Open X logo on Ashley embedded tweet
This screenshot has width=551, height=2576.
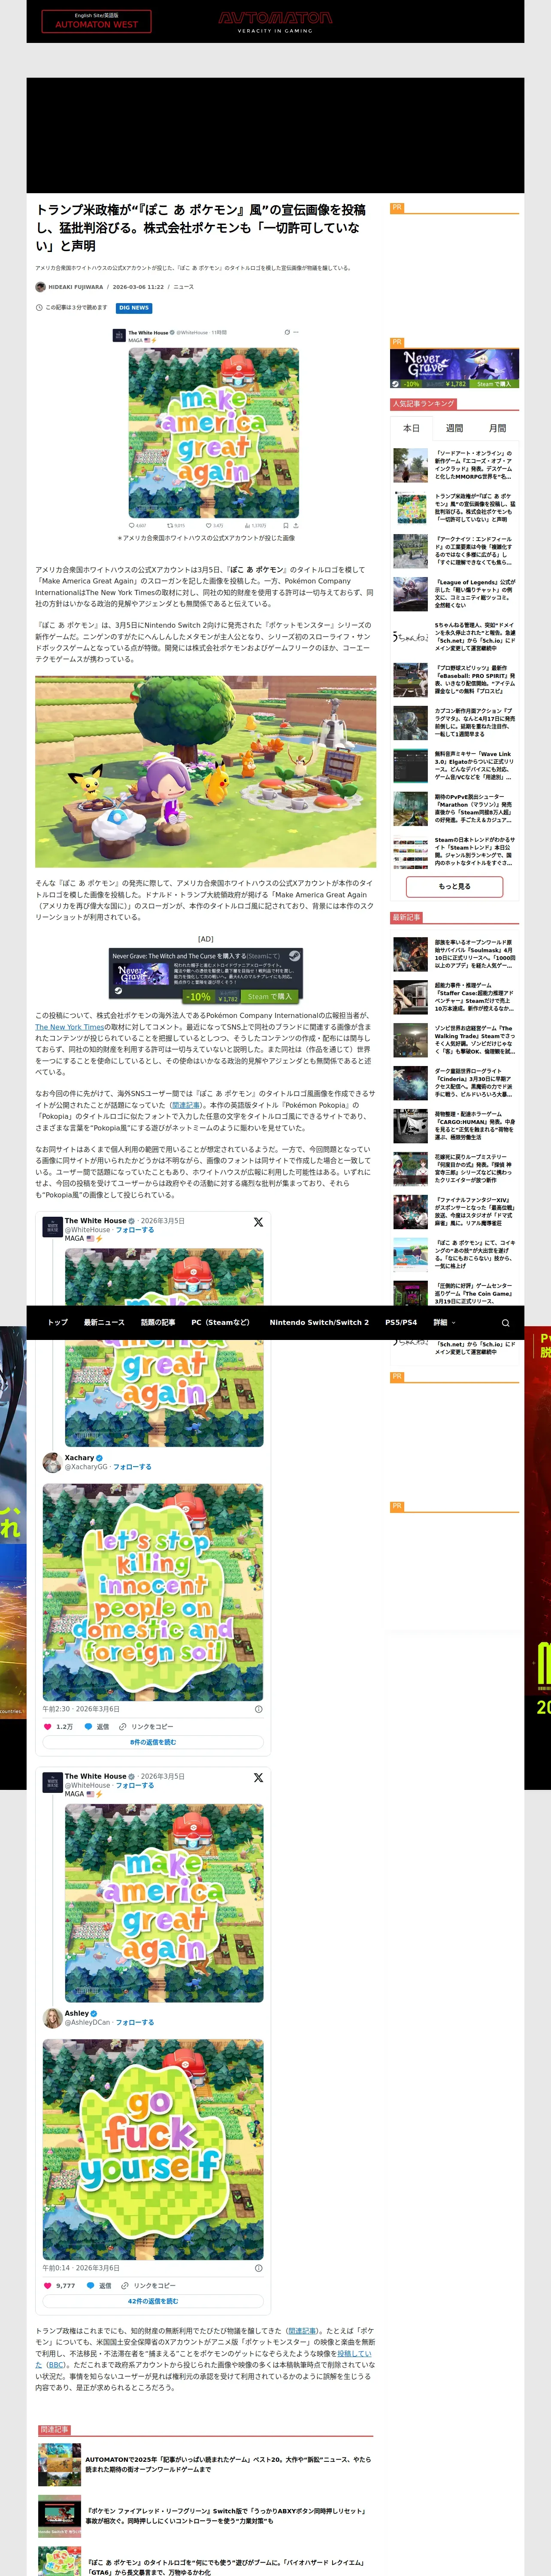click(x=258, y=1777)
